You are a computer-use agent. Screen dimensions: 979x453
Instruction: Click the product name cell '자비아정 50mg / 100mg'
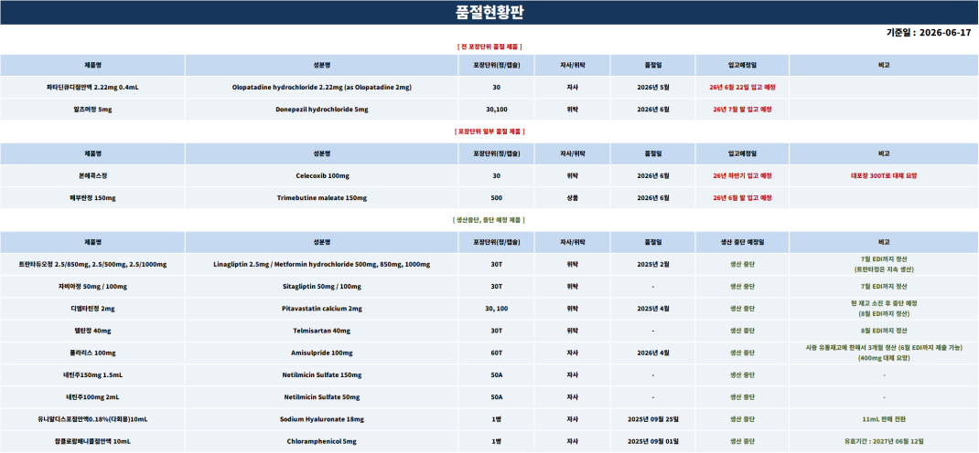(92, 287)
